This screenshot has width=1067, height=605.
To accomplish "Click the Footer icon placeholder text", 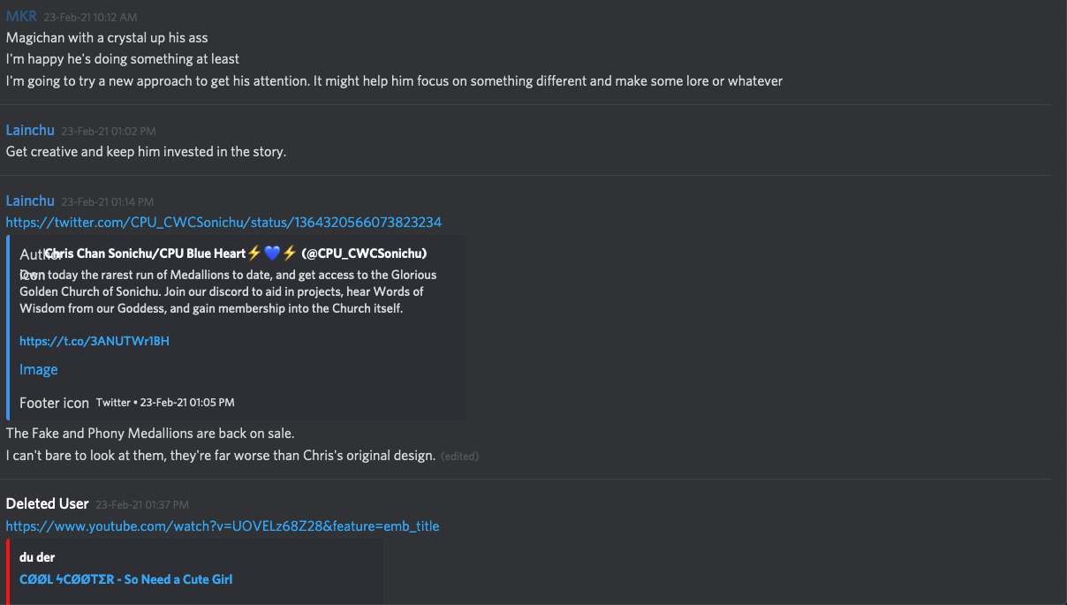I will (x=54, y=403).
